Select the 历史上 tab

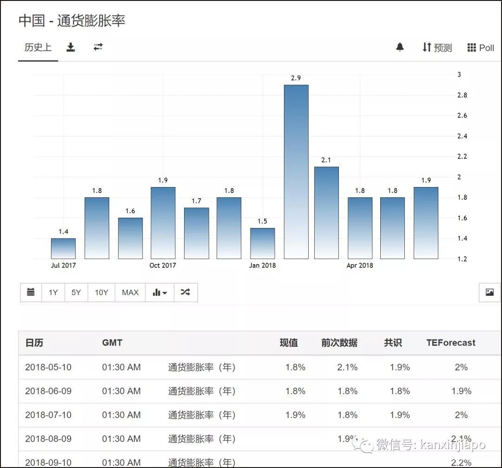point(38,47)
